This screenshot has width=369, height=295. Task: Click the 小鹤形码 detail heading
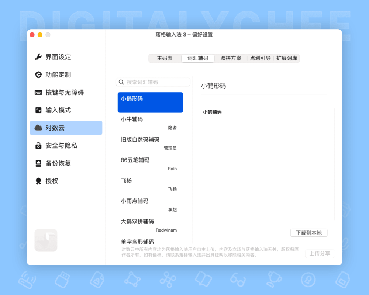[x=213, y=86]
